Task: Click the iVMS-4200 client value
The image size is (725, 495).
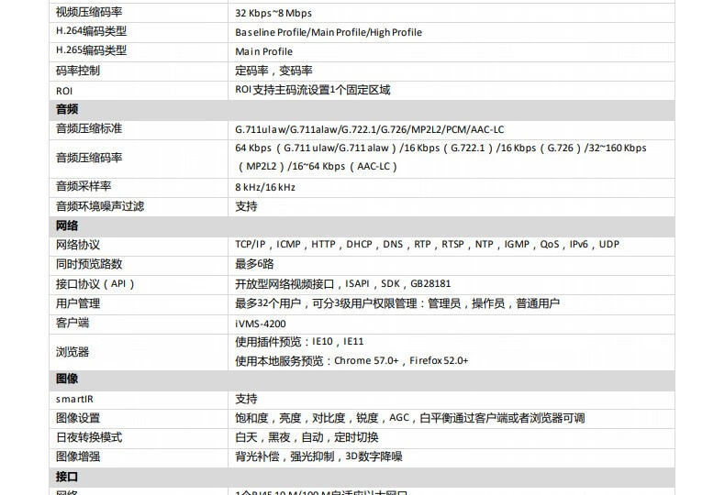Action: tap(261, 324)
